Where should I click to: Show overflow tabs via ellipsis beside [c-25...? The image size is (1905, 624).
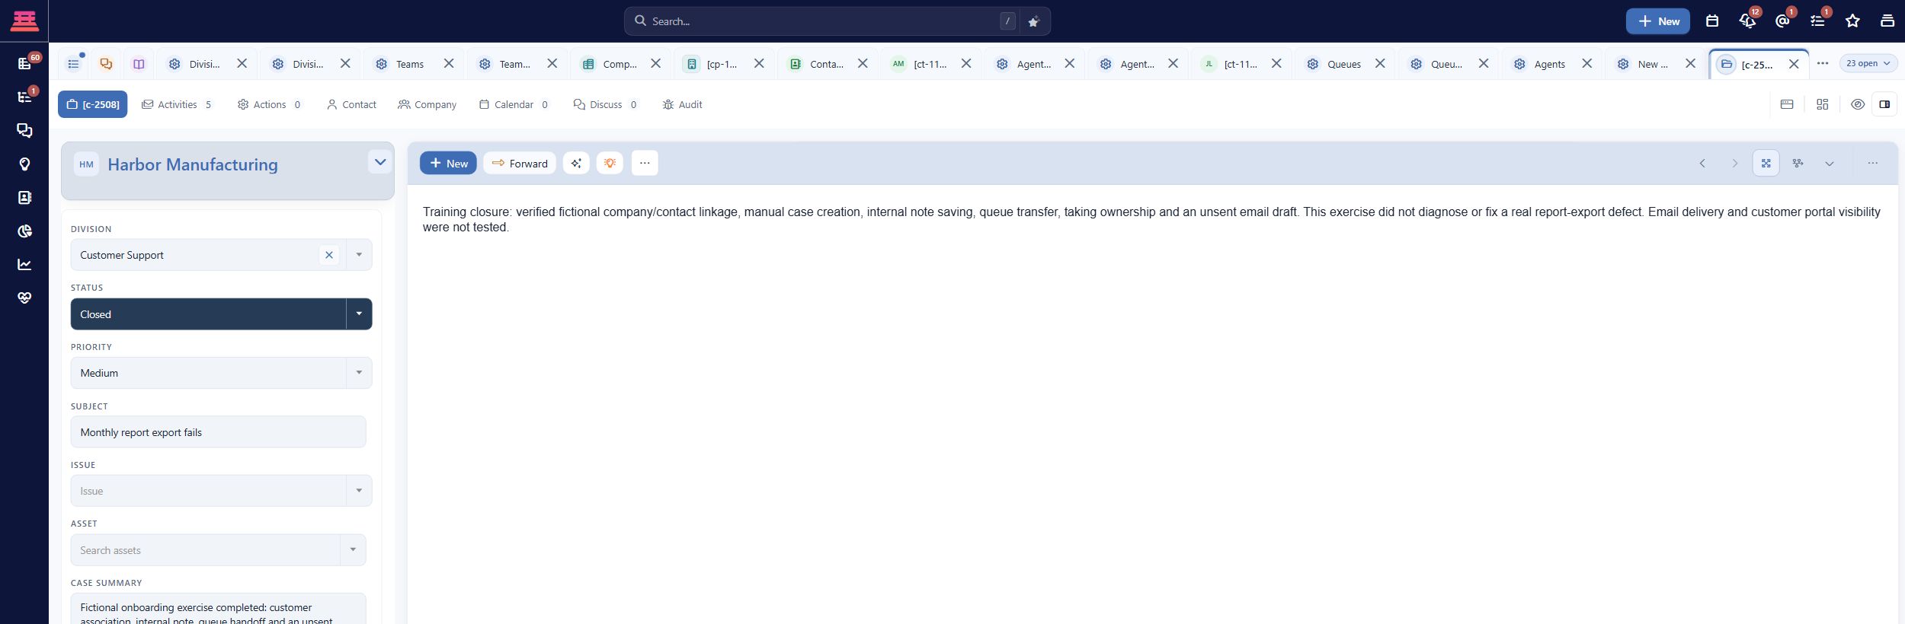point(1823,63)
